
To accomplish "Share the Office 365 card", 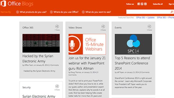I will (x=57, y=27).
